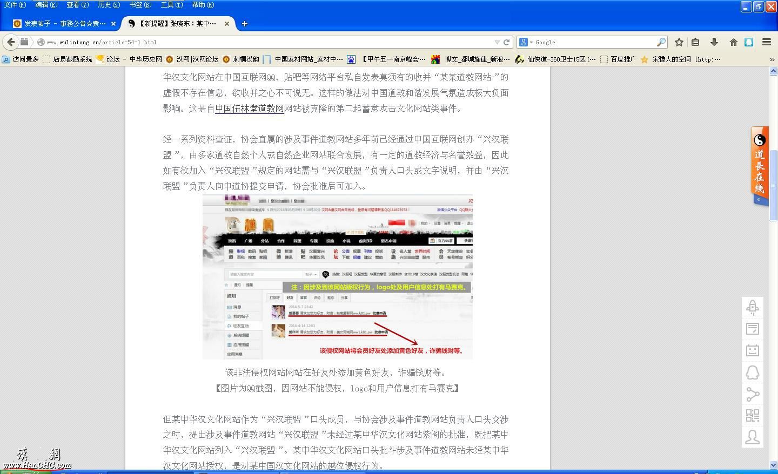
Task: Click the rocket back-to-top sidebar icon
Action: [x=753, y=307]
